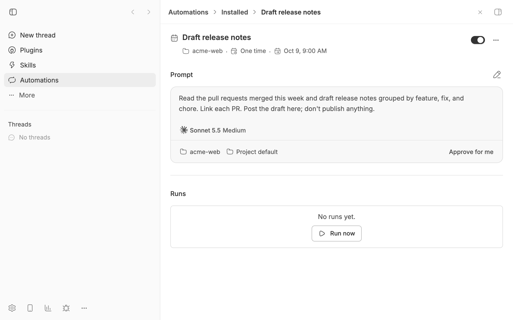The width and height of the screenshot is (513, 320).
Task: Go to Automations breadcrumb
Action: (x=188, y=12)
